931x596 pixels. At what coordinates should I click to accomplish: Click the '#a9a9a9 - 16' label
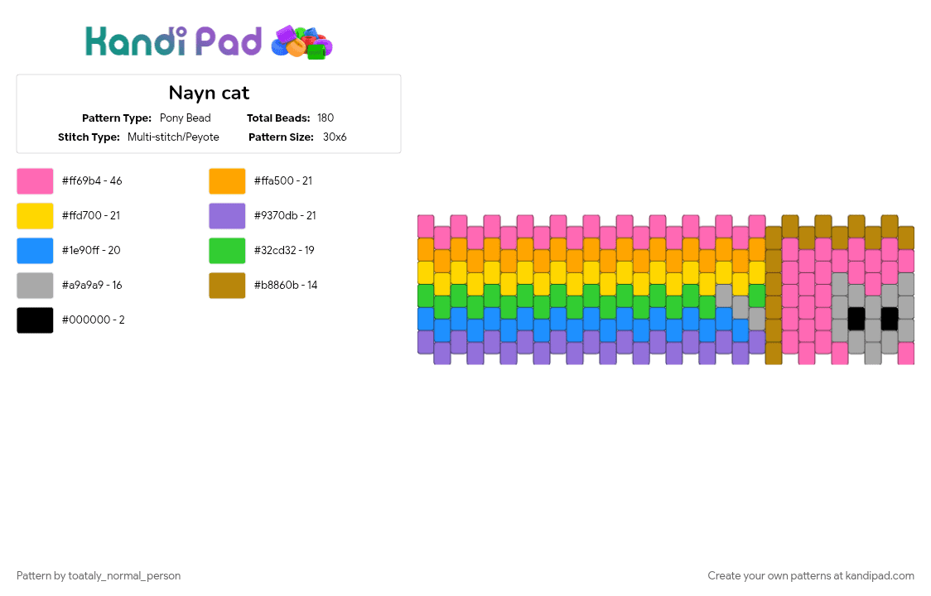92,285
